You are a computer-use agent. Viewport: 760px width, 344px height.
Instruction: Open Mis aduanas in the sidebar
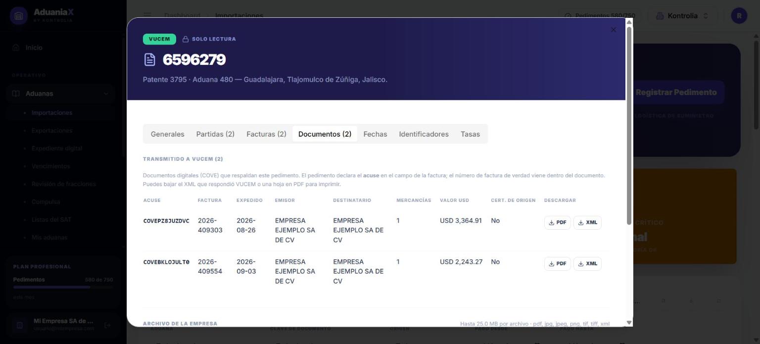coord(49,238)
